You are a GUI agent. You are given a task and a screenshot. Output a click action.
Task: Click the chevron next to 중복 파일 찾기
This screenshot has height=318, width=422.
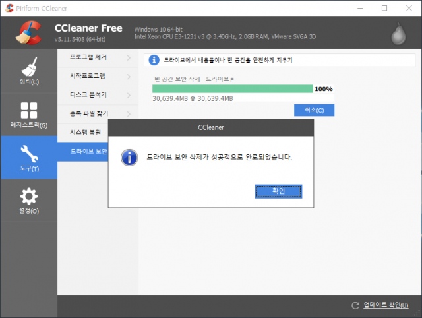(x=129, y=114)
